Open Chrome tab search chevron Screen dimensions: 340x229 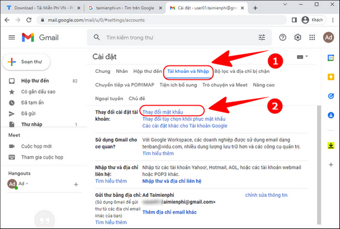pyautogui.click(x=285, y=4)
